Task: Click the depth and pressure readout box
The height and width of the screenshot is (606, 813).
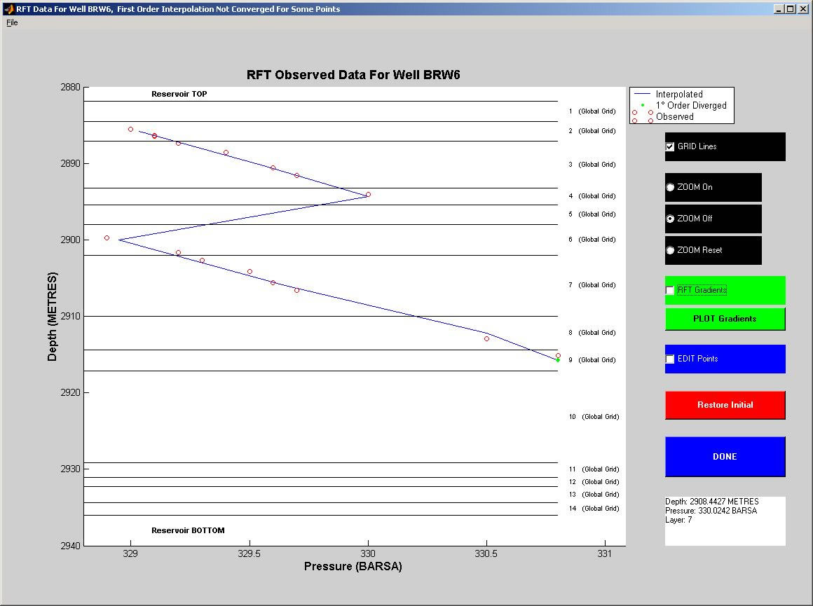Action: (x=725, y=521)
